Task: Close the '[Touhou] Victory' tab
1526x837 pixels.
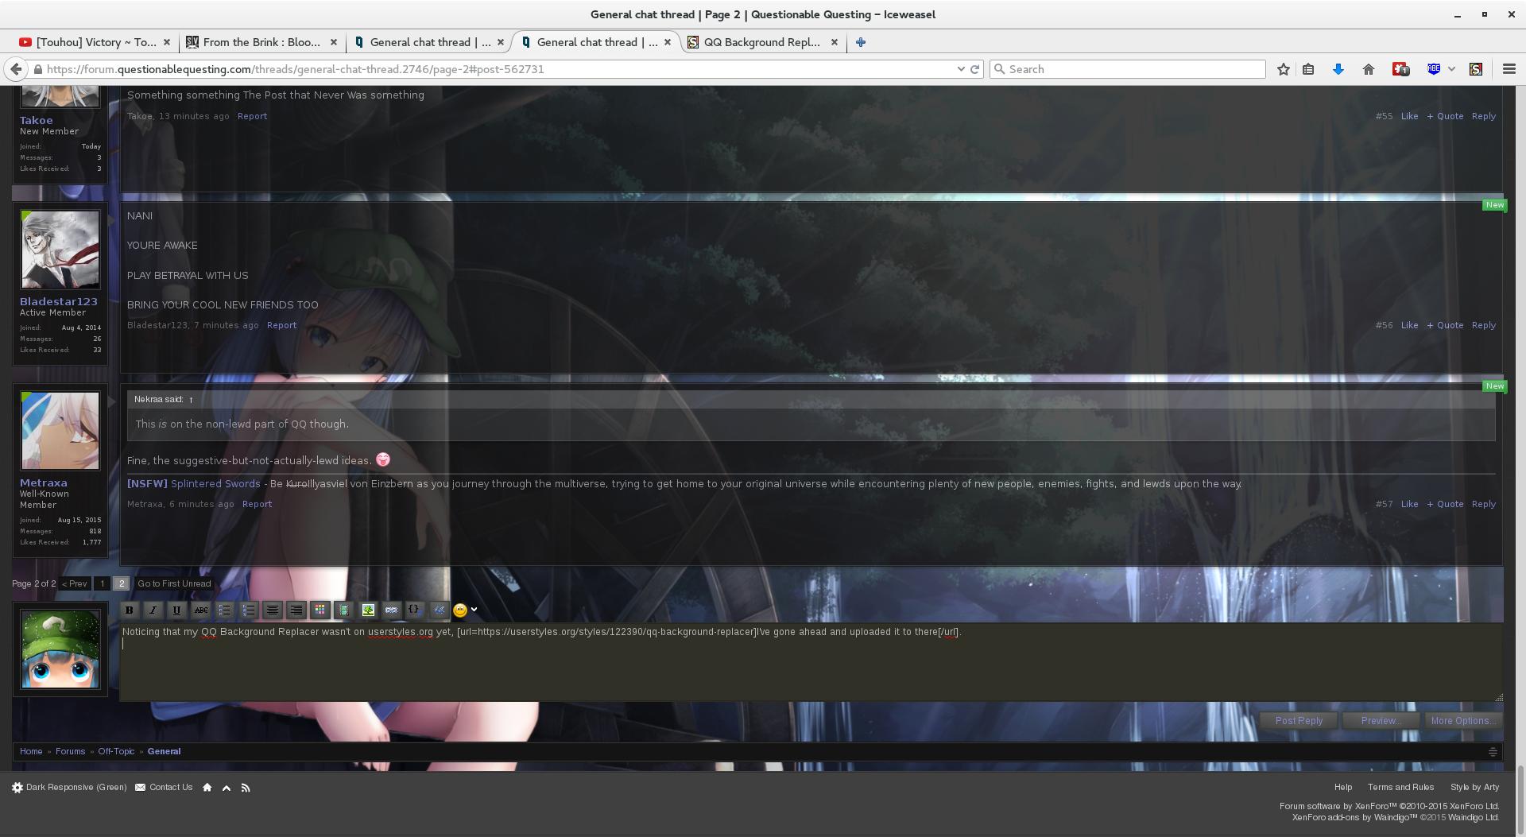Action: click(167, 42)
